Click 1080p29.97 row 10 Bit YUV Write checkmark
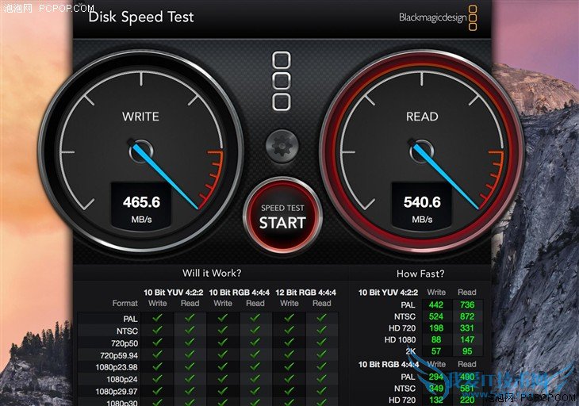Image resolution: width=579 pixels, height=406 pixels. pos(158,391)
